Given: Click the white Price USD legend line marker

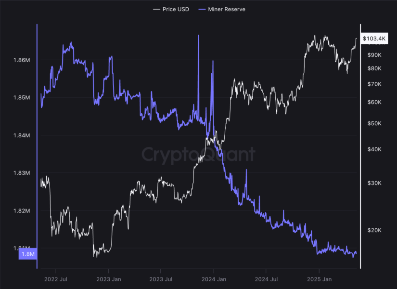Looking at the screenshot, I should click(156, 9).
